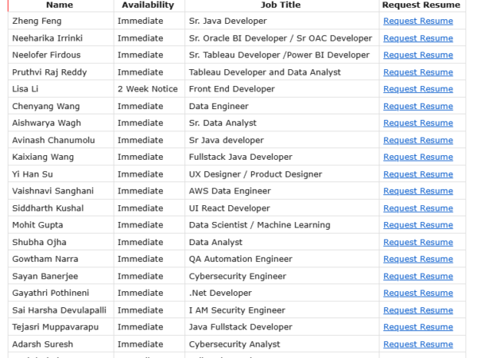The width and height of the screenshot is (477, 358).
Task: Click Sr. Tableau Developer job title
Action: (279, 55)
